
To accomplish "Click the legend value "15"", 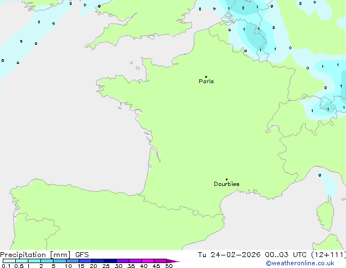I will coord(81,266).
